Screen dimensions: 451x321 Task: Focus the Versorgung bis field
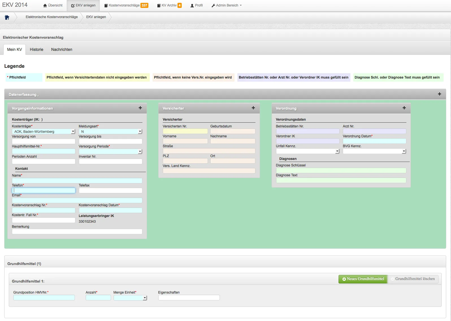tap(110, 141)
